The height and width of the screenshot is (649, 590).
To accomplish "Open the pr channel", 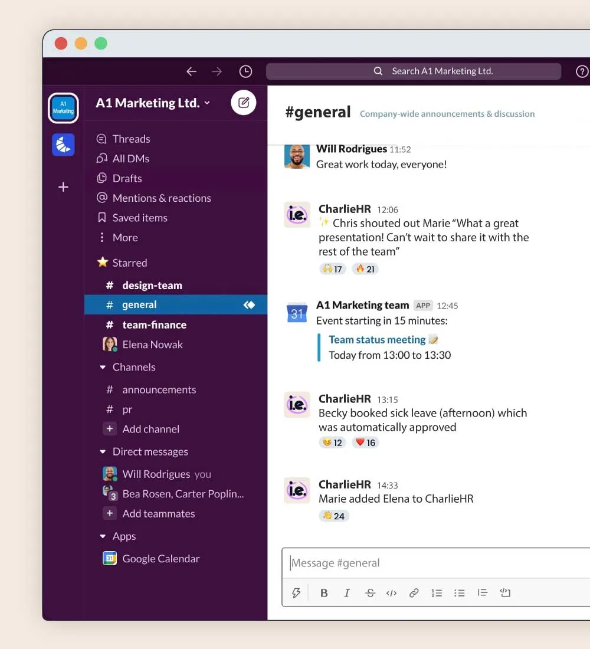I will [176, 409].
